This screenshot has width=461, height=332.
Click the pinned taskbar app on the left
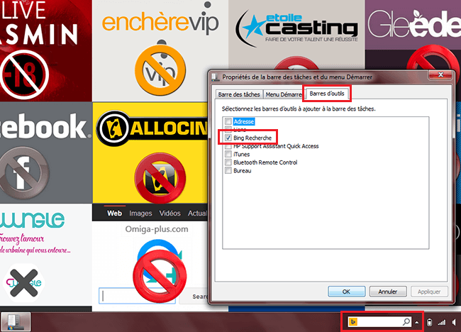pyautogui.click(x=14, y=321)
